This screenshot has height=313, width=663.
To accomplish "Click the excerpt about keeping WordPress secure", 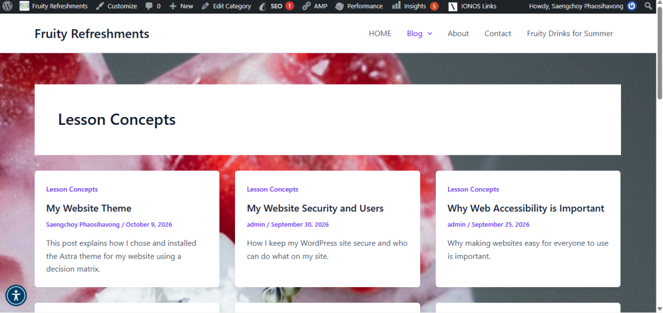I will tap(327, 250).
